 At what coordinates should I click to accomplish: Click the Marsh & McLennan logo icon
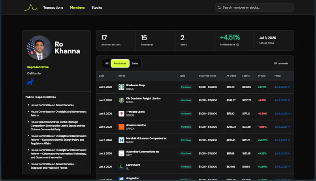pos(121,140)
